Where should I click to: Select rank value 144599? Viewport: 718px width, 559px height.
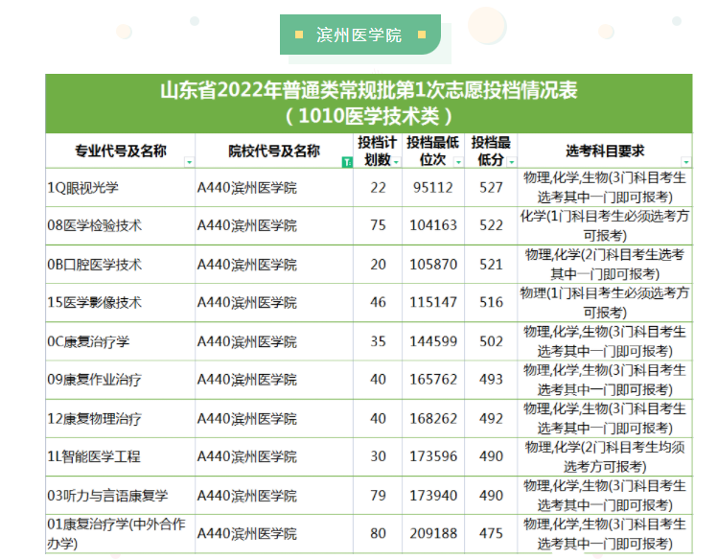click(x=433, y=341)
